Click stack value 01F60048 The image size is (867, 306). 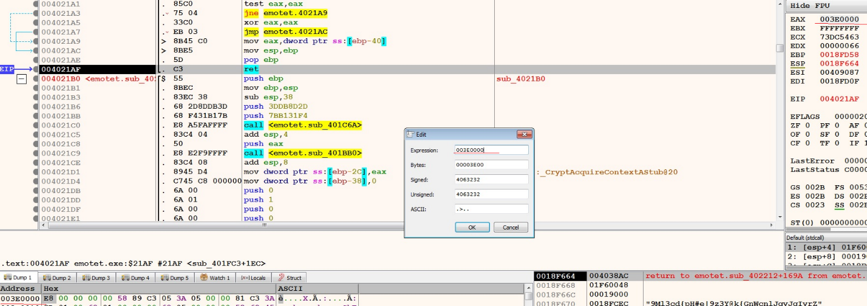609,285
